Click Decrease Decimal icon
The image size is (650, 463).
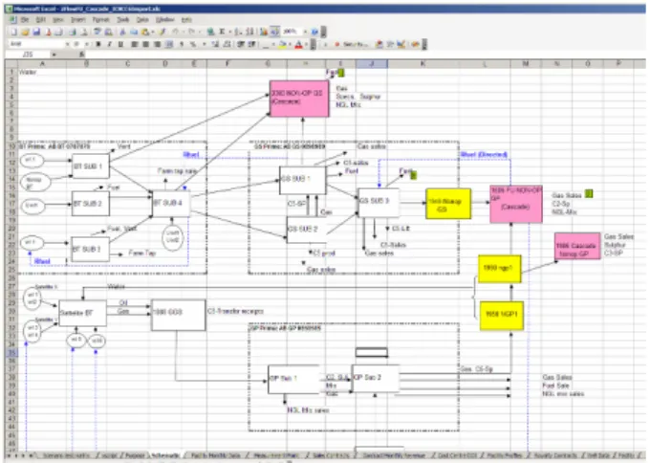[227, 44]
